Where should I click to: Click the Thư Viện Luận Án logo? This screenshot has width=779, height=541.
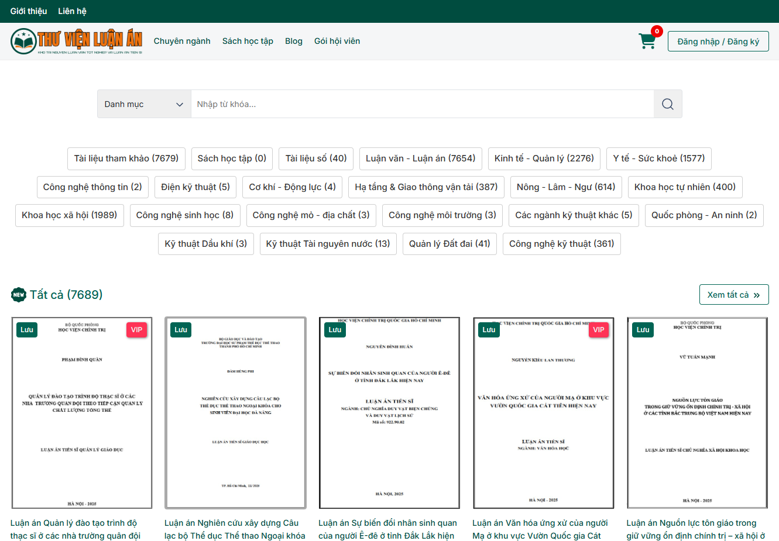tap(76, 41)
